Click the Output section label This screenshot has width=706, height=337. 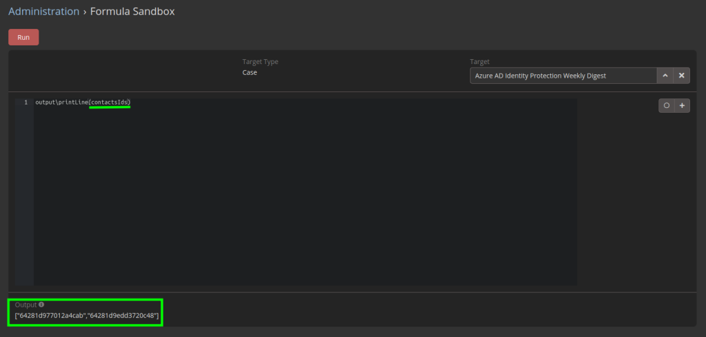point(26,305)
